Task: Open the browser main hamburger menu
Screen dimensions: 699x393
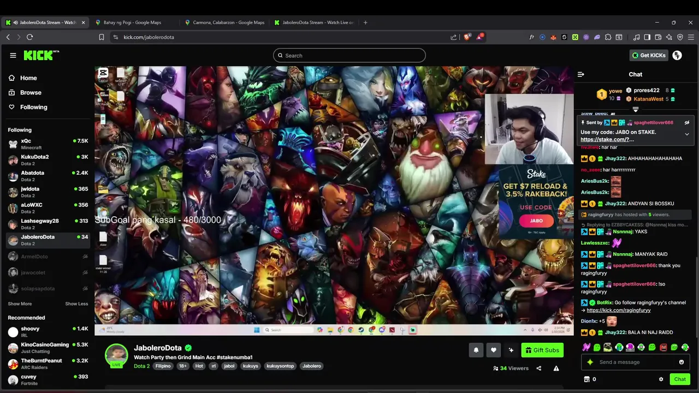Action: click(x=691, y=37)
